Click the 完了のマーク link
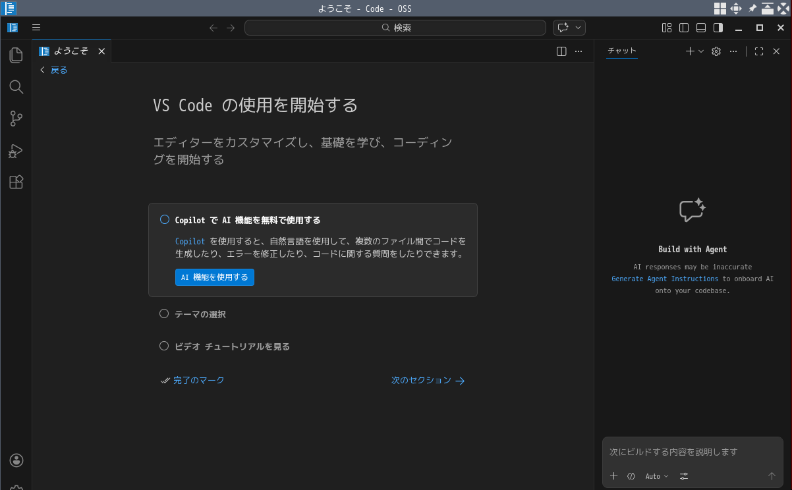This screenshot has height=490, width=792. pos(192,380)
